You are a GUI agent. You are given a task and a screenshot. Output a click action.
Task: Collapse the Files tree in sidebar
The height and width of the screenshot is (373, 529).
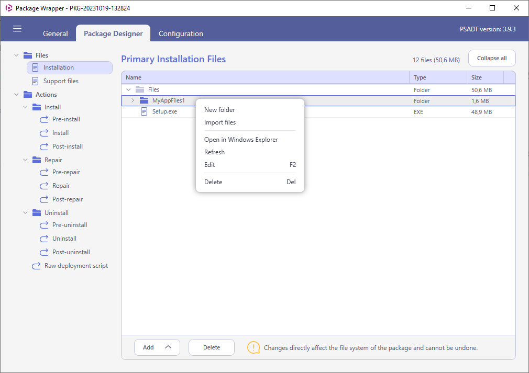pos(16,55)
